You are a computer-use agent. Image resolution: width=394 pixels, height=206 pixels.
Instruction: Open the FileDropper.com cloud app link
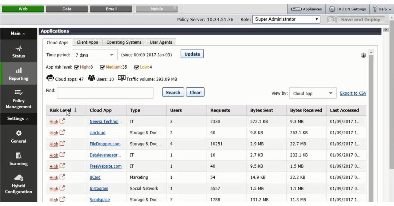[105, 144]
